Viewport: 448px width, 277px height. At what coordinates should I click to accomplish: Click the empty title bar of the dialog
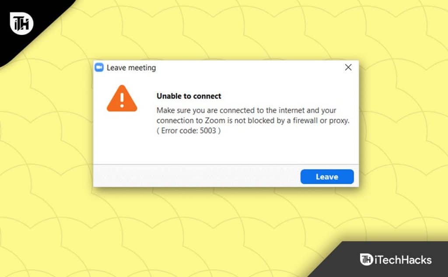(x=248, y=67)
